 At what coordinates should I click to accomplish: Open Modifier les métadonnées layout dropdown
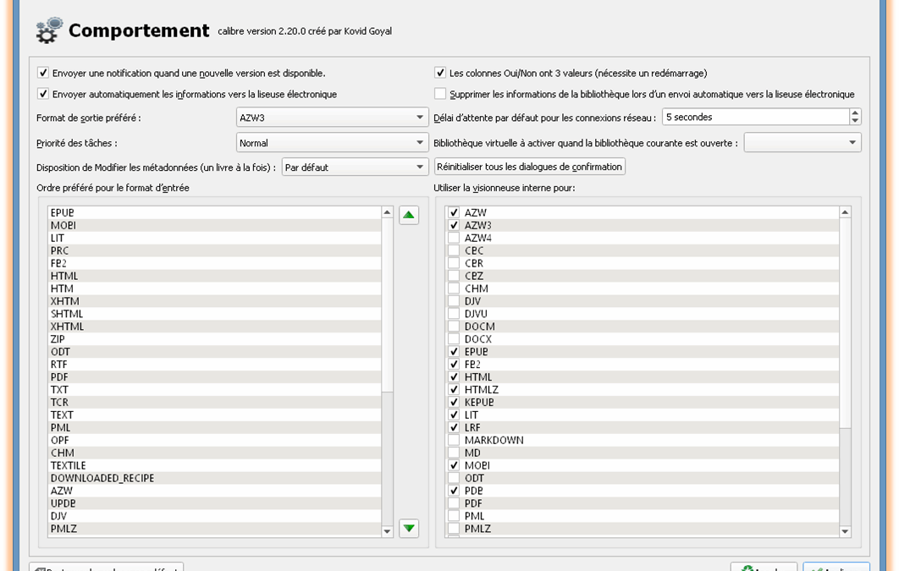(x=355, y=167)
